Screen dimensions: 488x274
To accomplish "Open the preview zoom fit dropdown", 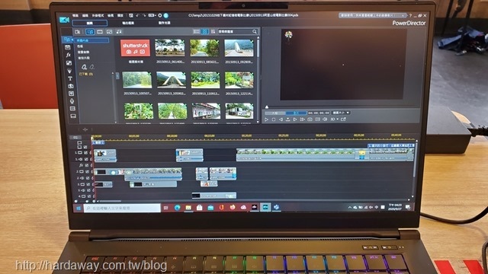I will (x=342, y=113).
